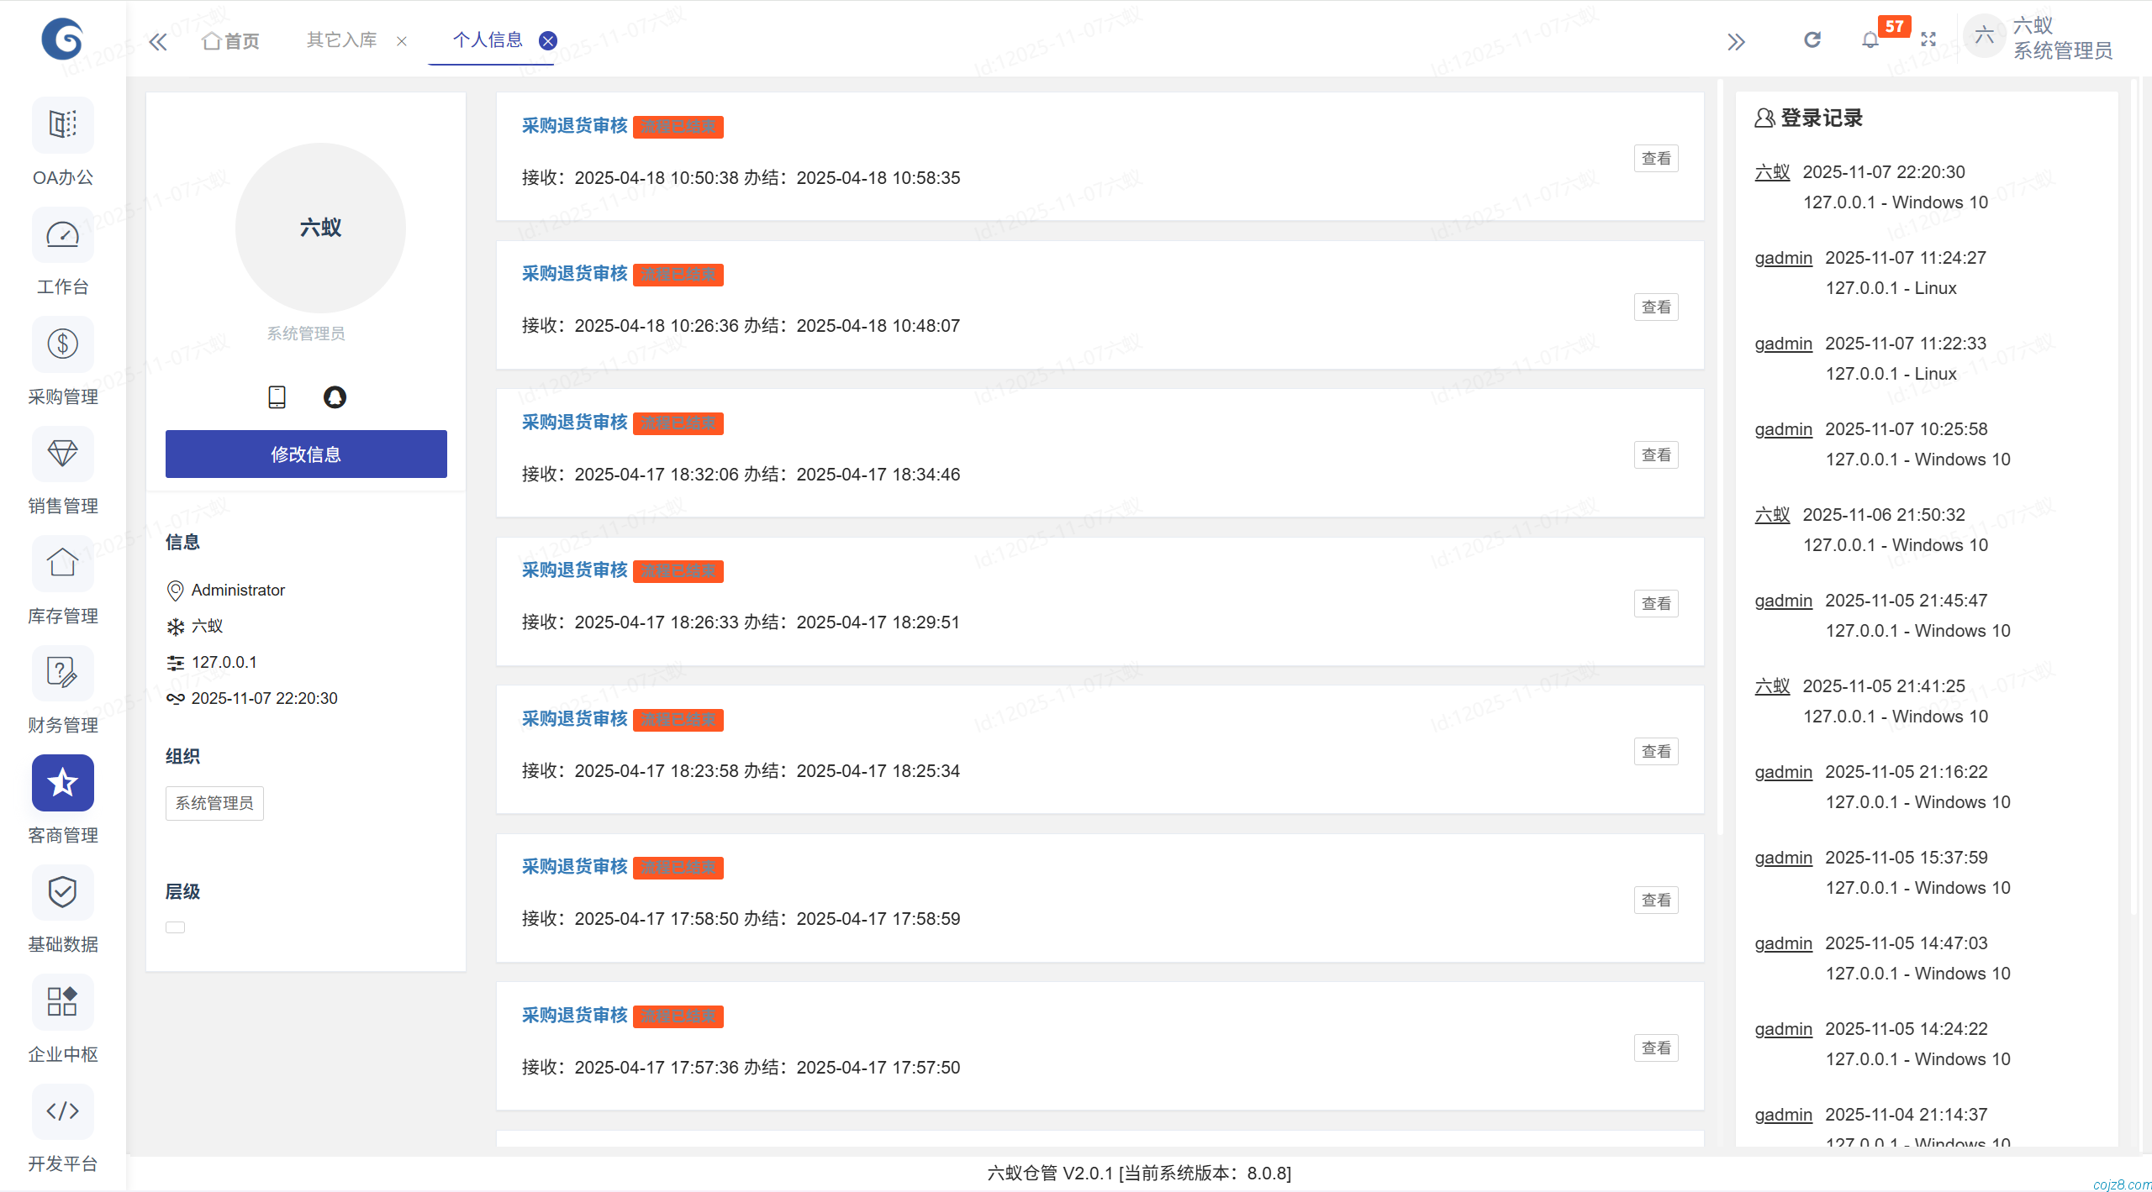This screenshot has width=2152, height=1192.
Task: Open 库存管理 inventory house icon
Action: pos(62,564)
